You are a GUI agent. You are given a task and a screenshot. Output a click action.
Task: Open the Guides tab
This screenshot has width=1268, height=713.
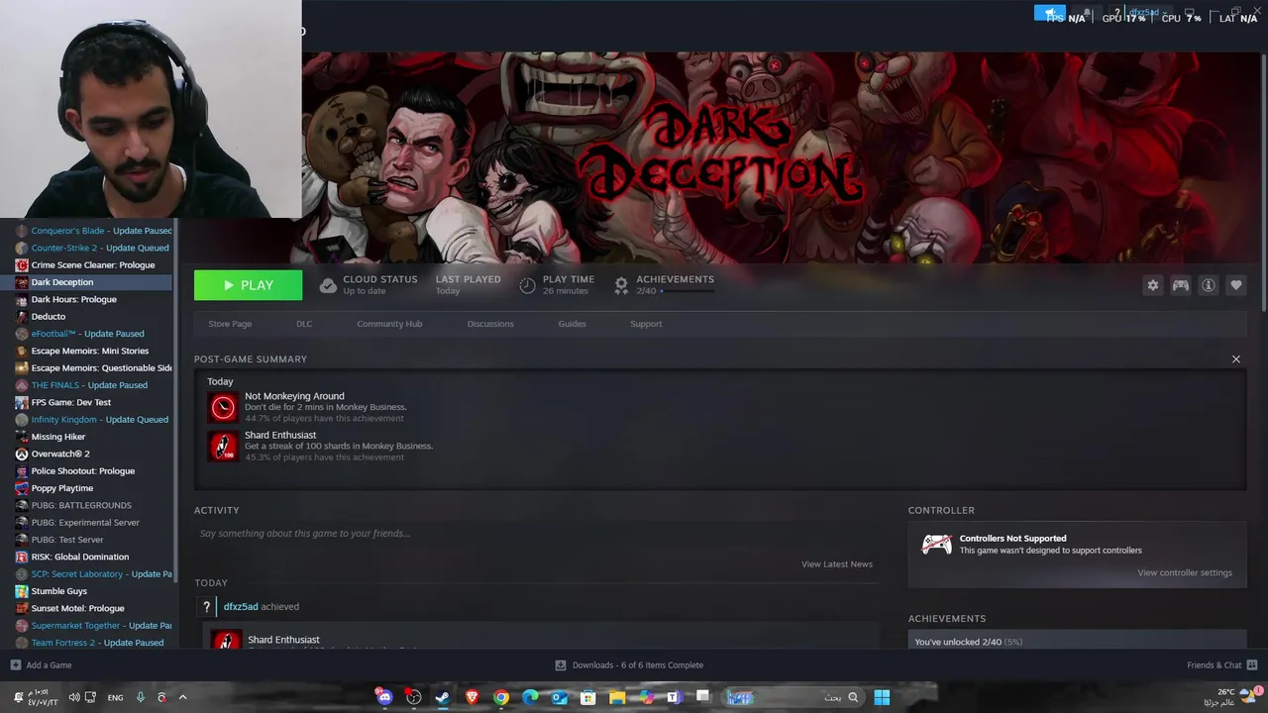click(x=573, y=324)
